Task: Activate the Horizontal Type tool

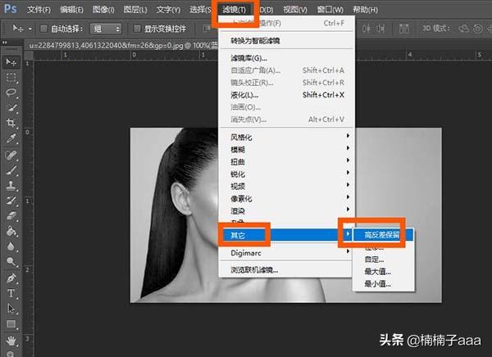Action: click(11, 292)
